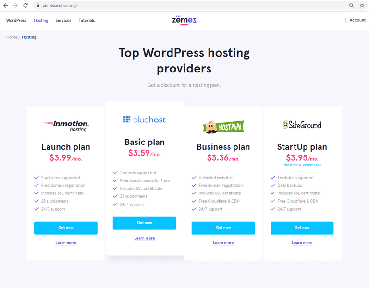The width and height of the screenshot is (369, 288).
Task: Click the InMotion Hosting logo
Action: click(66, 126)
